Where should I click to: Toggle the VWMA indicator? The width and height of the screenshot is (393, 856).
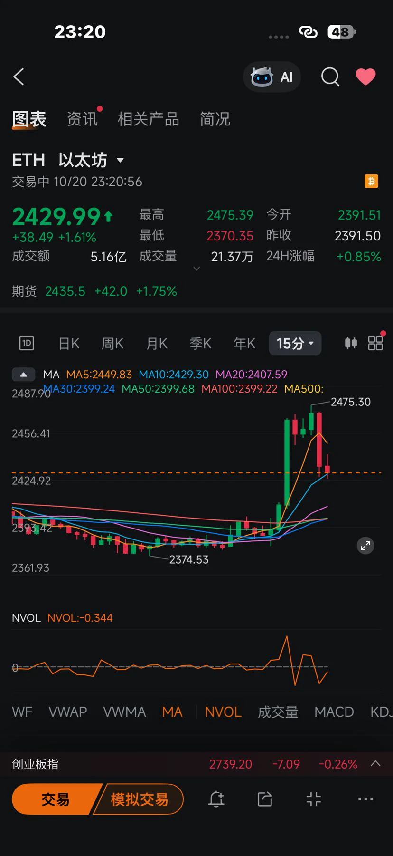coord(124,712)
